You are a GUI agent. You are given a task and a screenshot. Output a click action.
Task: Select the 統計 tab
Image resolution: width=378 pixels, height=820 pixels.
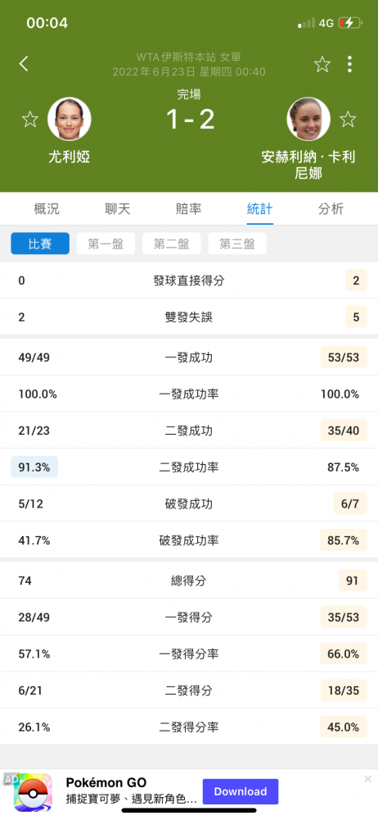260,209
